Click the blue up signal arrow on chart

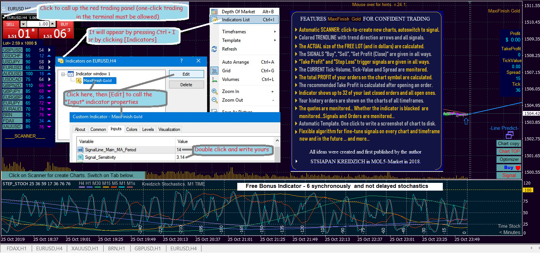pos(466,121)
